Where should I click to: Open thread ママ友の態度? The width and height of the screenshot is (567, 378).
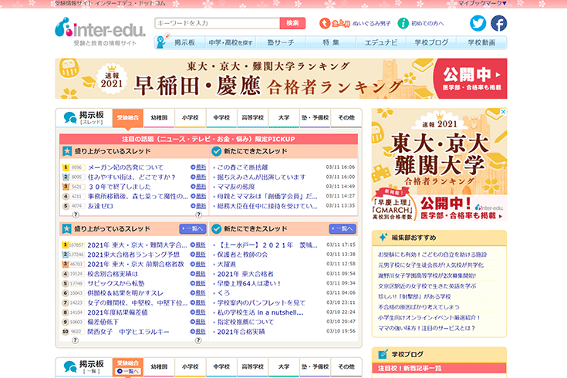(x=236, y=187)
